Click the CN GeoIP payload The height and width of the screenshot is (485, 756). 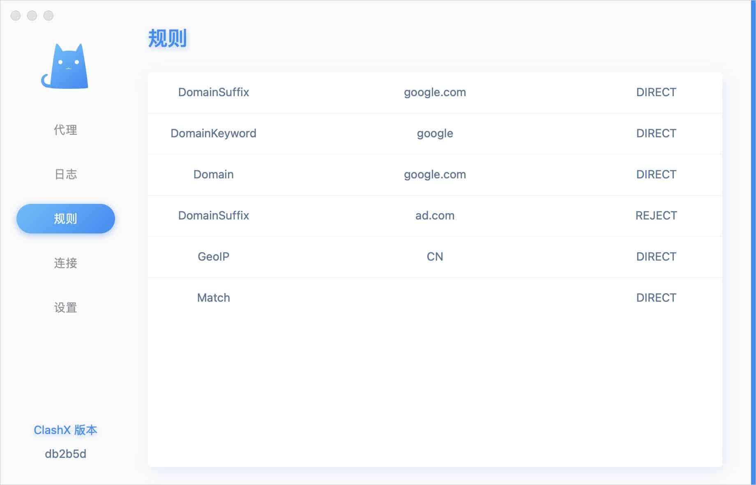coord(435,256)
